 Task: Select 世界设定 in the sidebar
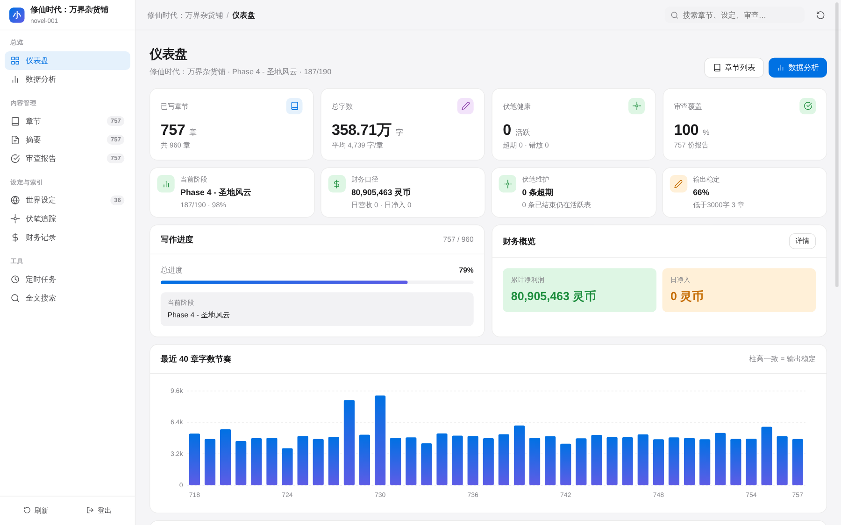point(67,200)
